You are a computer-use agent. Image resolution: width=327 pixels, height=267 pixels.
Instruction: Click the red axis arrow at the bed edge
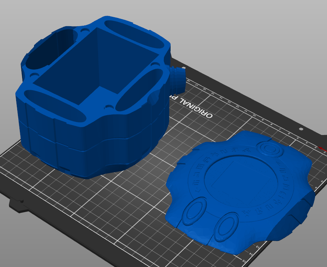[320, 147]
